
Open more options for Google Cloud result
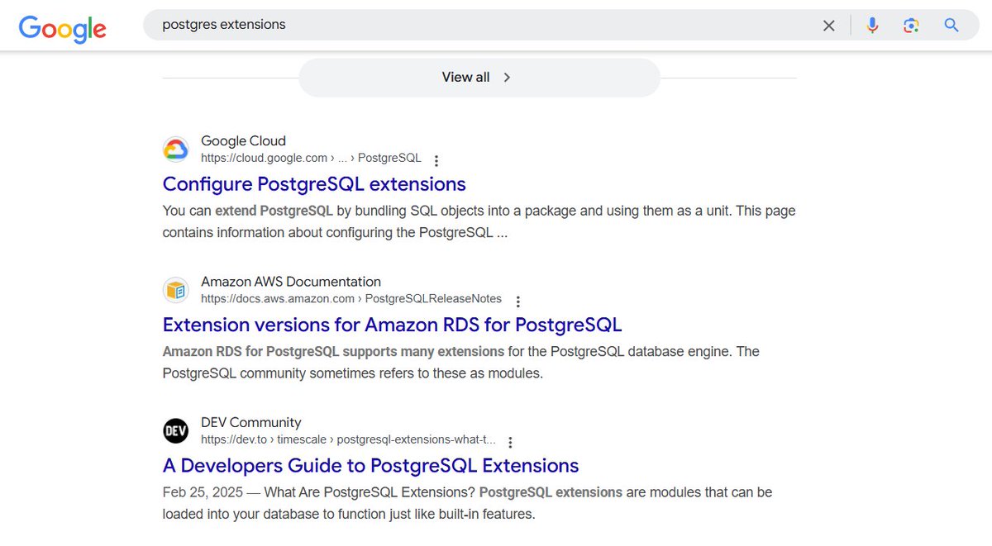[x=436, y=160]
